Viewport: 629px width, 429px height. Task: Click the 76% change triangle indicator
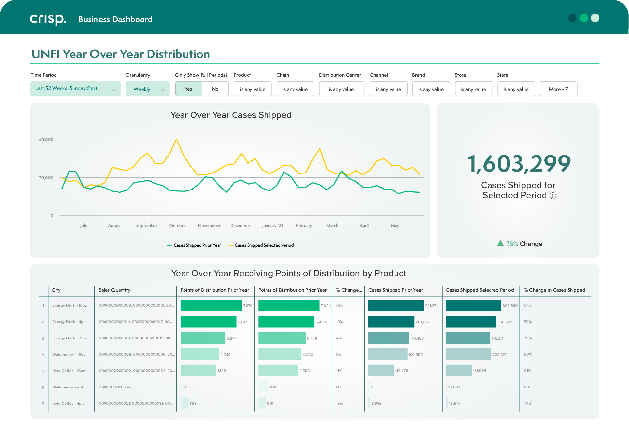click(x=500, y=243)
